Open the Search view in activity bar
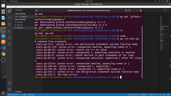171x96 pixels. (10, 17)
